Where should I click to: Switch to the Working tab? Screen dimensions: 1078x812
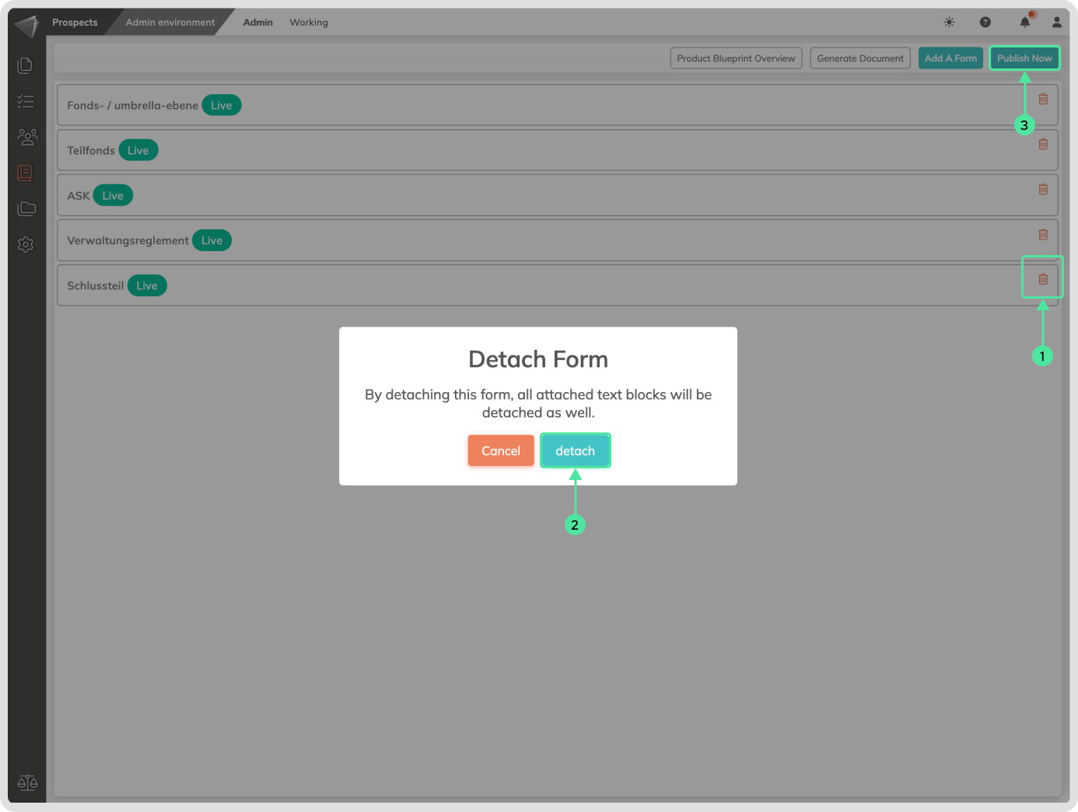(x=309, y=23)
